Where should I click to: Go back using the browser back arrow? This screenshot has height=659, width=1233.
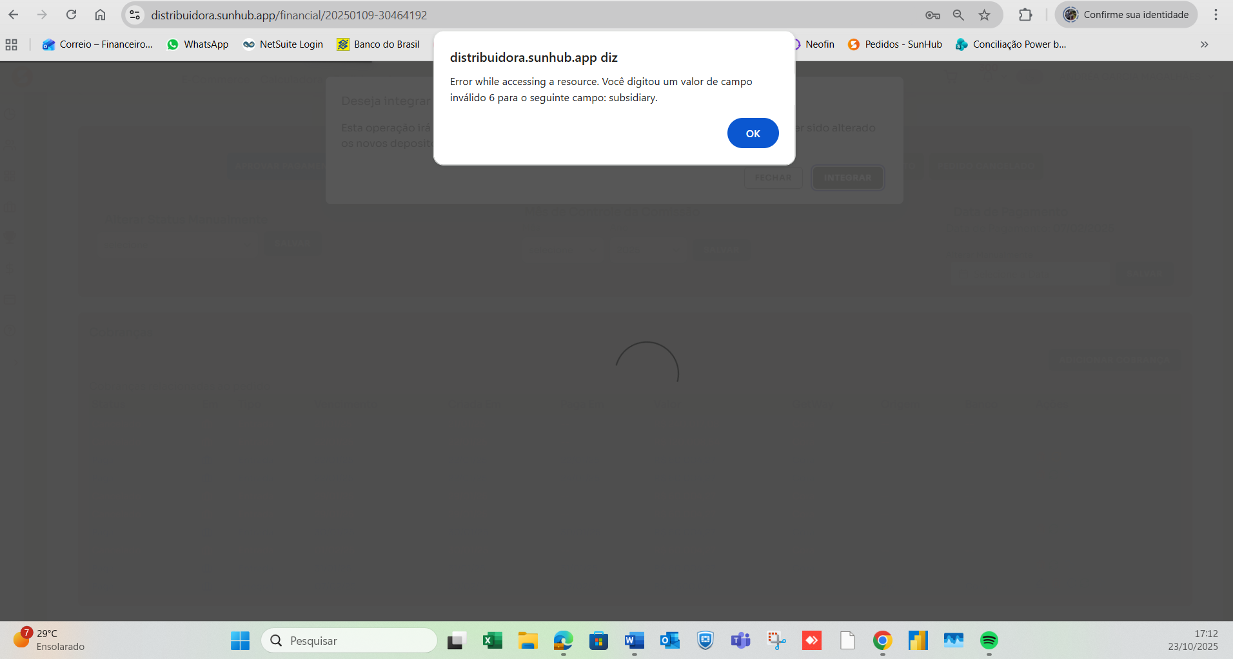(x=14, y=15)
